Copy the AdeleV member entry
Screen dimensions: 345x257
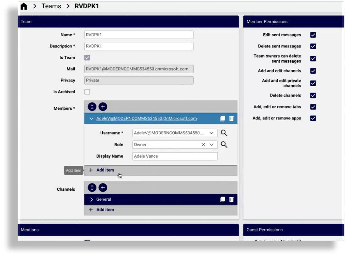point(223,119)
